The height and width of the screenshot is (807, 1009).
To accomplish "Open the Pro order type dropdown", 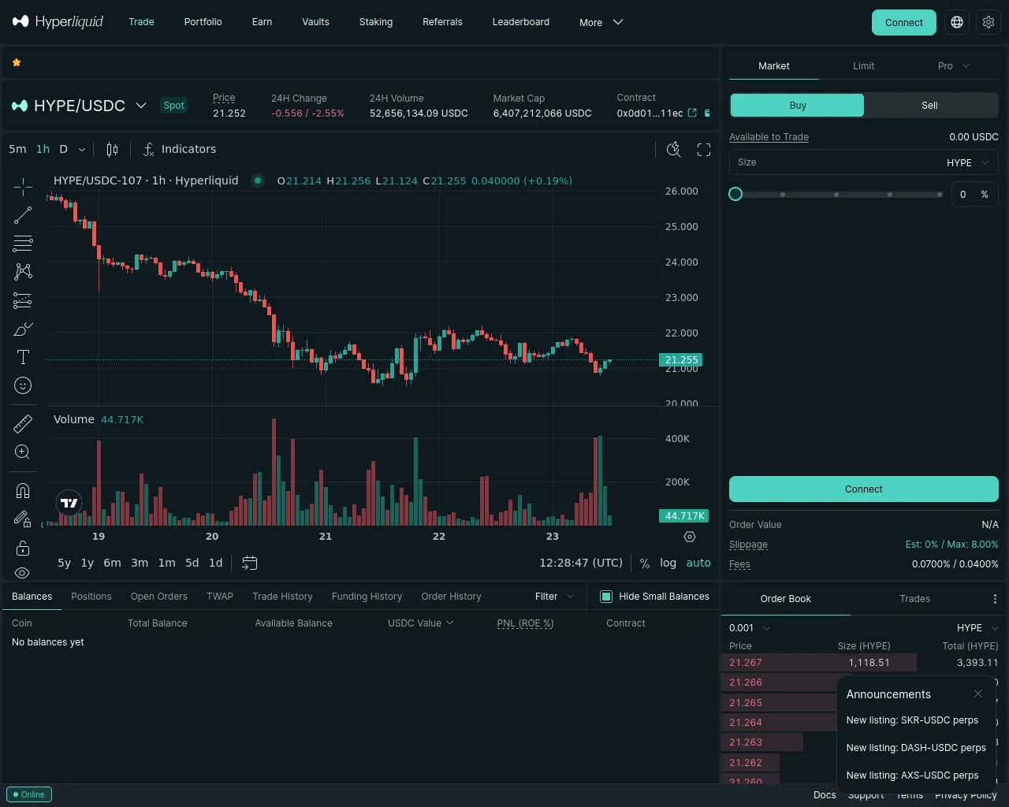I will point(954,66).
